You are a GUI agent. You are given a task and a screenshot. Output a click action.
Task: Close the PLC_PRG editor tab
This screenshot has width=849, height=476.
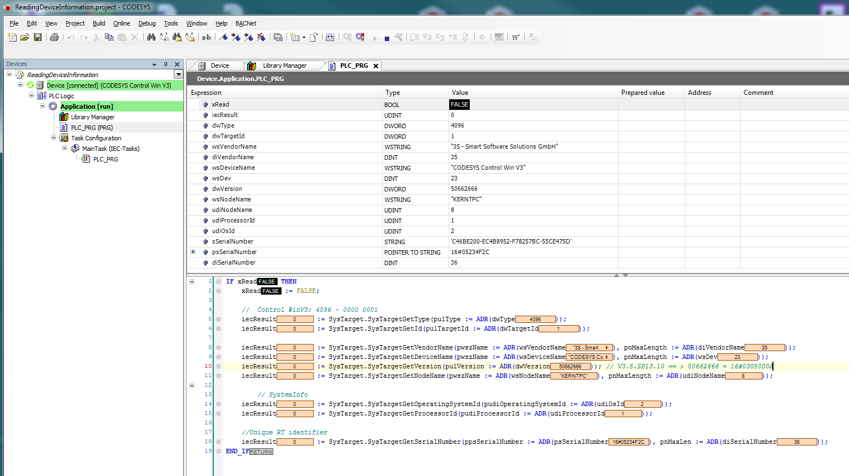pyautogui.click(x=376, y=66)
